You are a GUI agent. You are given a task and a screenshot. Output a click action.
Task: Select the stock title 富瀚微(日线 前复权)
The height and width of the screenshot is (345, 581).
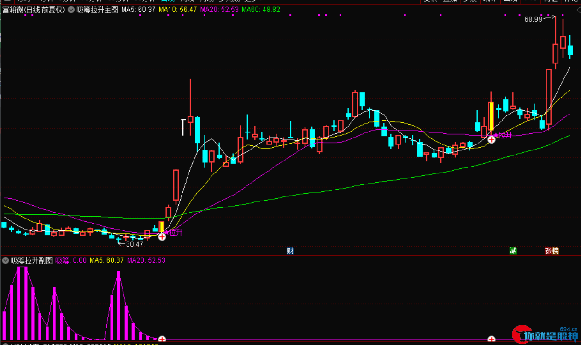click(34, 9)
